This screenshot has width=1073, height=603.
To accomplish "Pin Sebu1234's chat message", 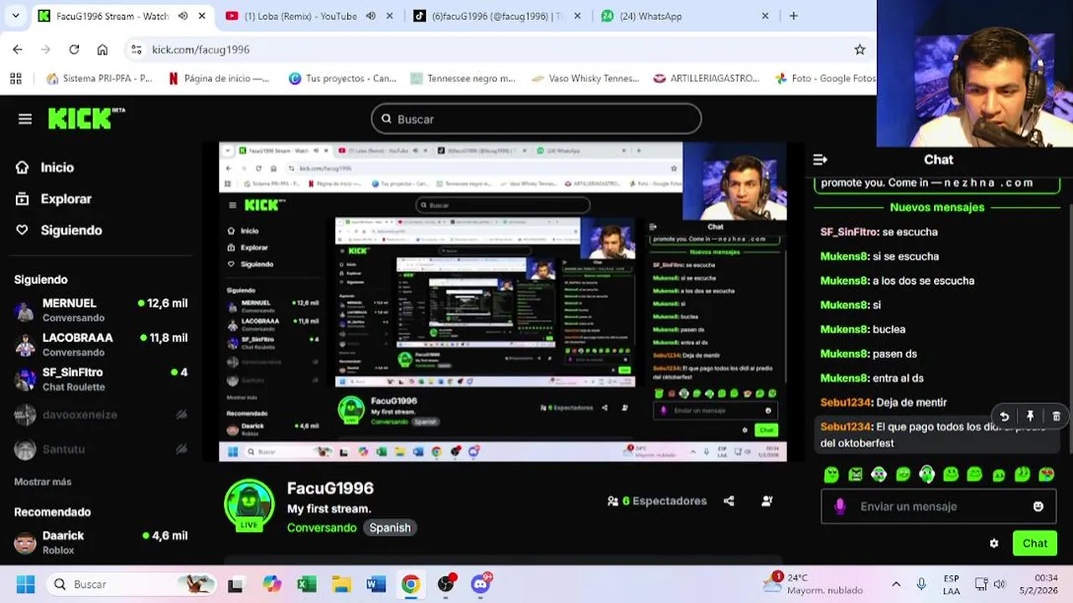I will coord(1030,416).
